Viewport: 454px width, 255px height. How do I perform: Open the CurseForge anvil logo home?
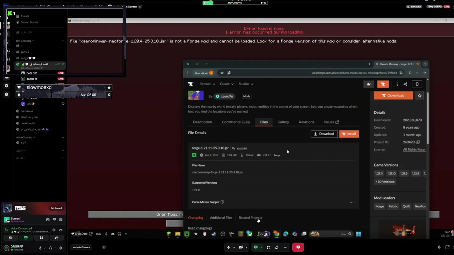[x=190, y=84]
